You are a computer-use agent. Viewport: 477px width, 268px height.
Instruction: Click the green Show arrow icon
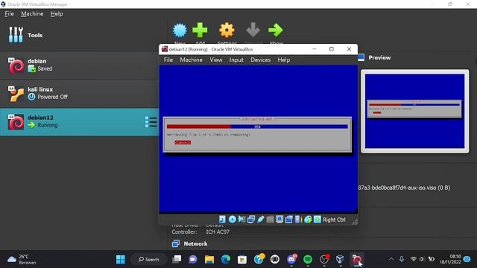coord(276,31)
